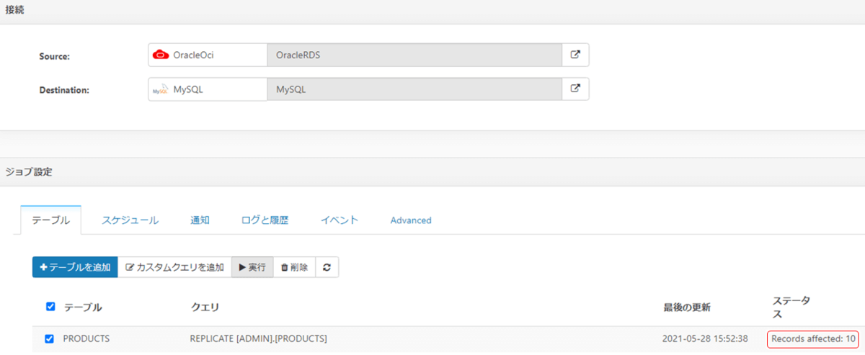Image resolution: width=865 pixels, height=355 pixels.
Task: Switch to the スケジュール tab
Action: click(x=130, y=220)
